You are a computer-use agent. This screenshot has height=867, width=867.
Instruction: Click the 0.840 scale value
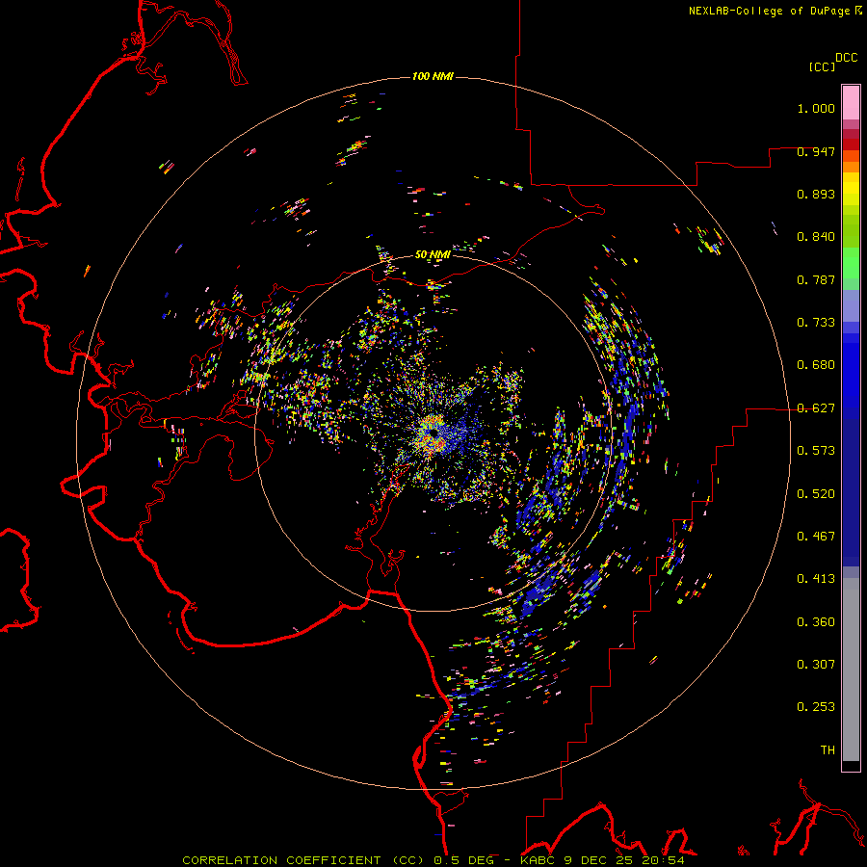click(816, 237)
